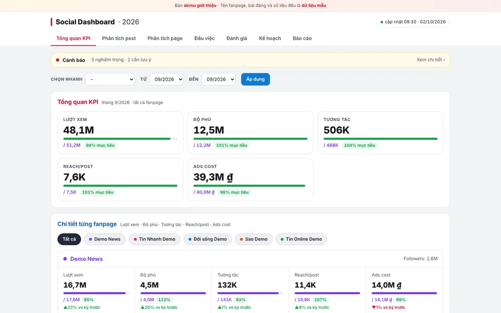501x313 pixels.
Task: Open the Tổng quan KPI tab
Action: click(x=73, y=38)
